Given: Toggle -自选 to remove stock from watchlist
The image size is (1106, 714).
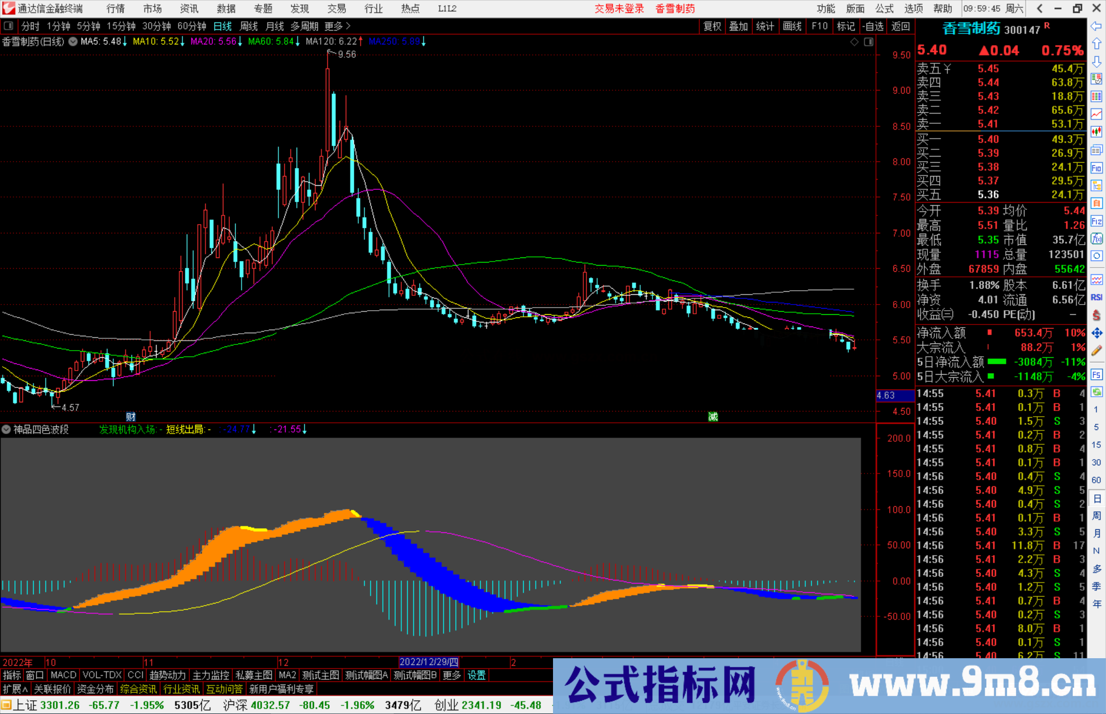Looking at the screenshot, I should point(874,26).
